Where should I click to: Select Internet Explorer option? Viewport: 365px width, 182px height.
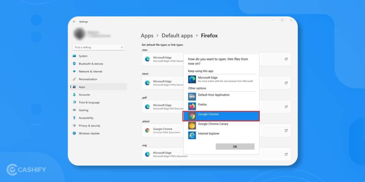pos(221,135)
